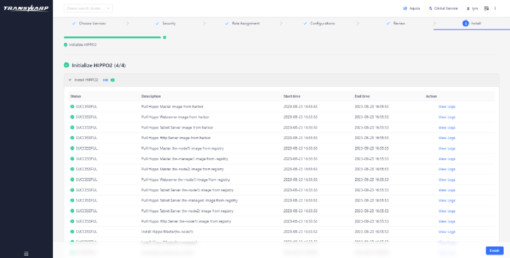
Task: View logs for Install Hippo Master(tw-node1)
Action: (x=447, y=232)
